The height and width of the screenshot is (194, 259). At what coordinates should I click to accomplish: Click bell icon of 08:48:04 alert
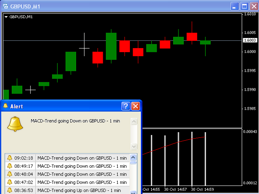pos(10,174)
